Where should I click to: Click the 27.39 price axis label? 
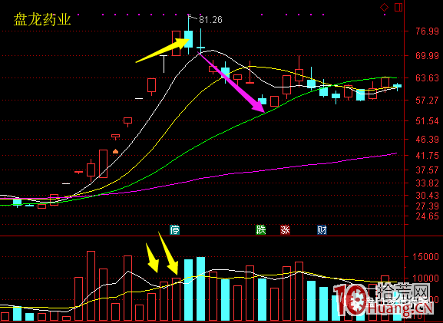pyautogui.click(x=427, y=206)
